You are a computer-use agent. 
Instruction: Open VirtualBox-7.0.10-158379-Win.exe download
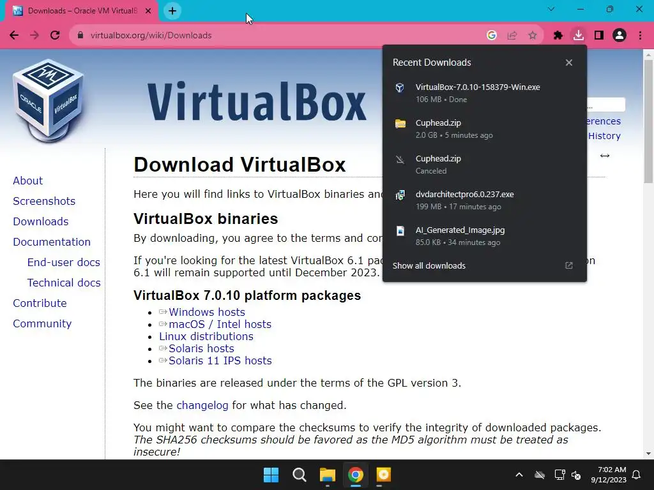pyautogui.click(x=485, y=93)
